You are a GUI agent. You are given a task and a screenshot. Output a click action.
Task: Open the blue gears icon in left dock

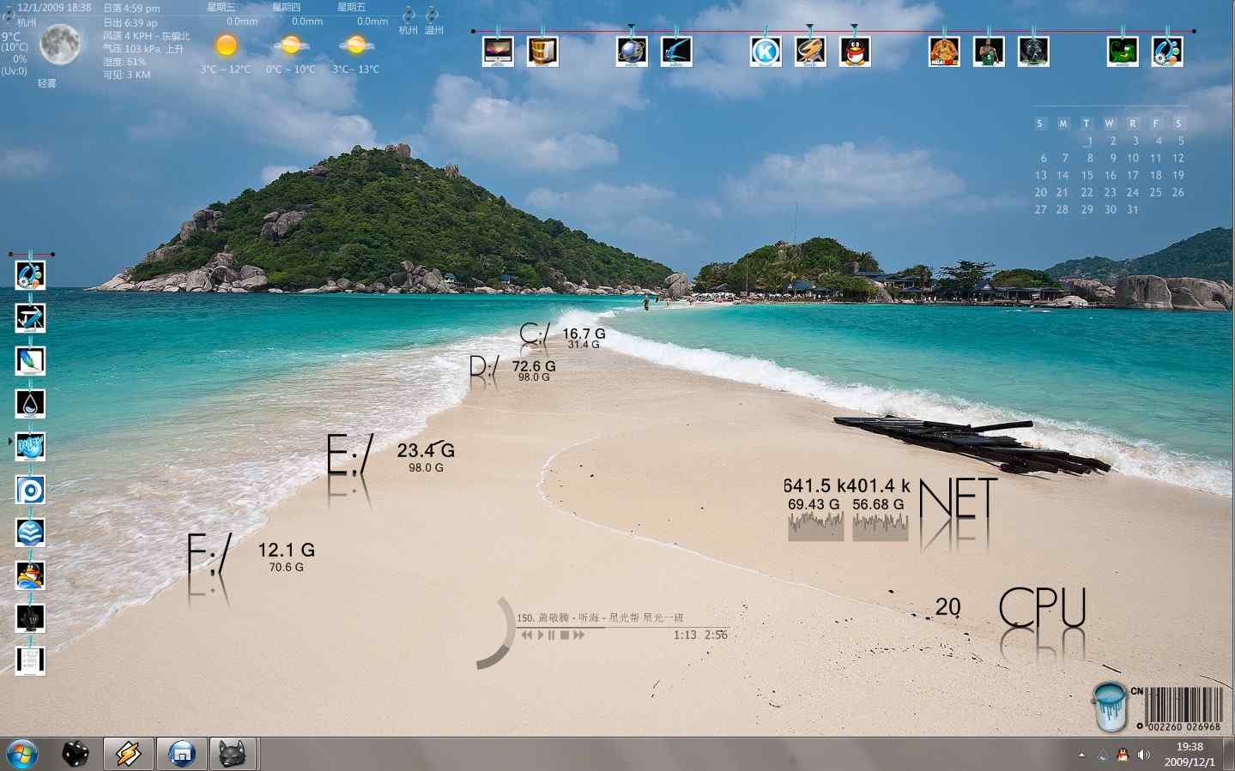30,274
